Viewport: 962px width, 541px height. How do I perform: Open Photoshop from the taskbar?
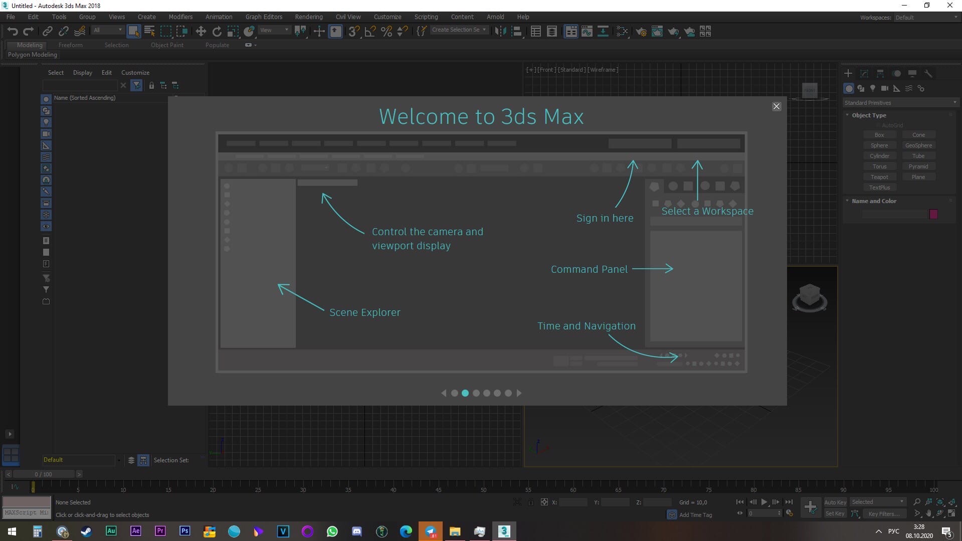[x=184, y=531]
